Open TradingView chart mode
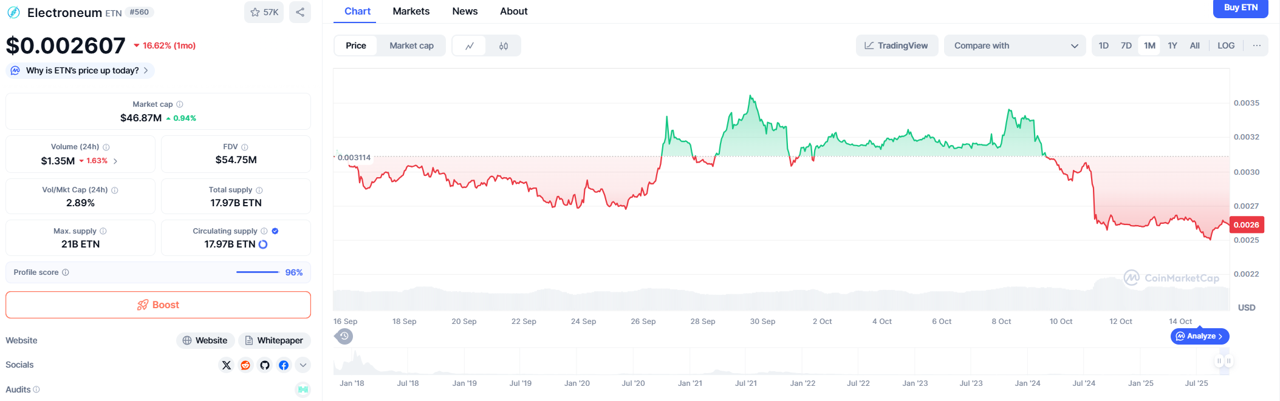The image size is (1280, 401). pos(897,45)
